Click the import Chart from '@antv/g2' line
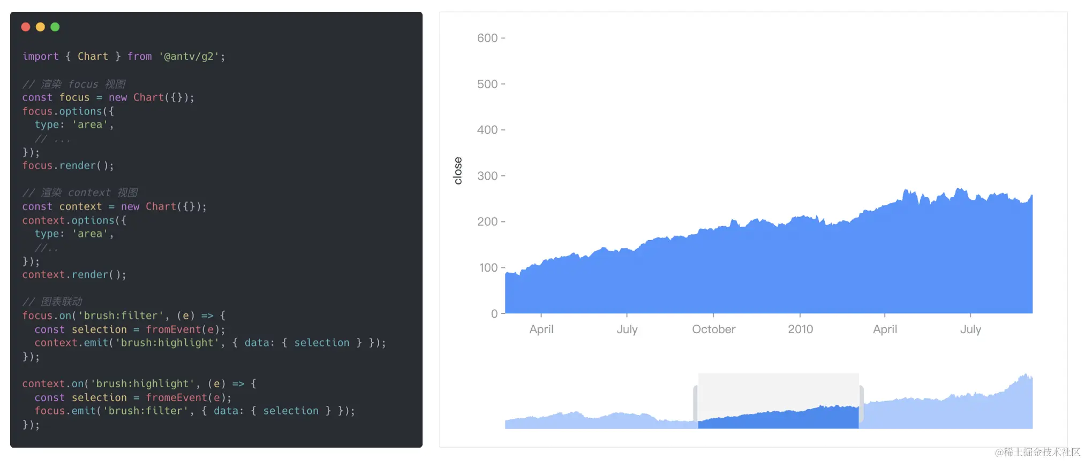 click(124, 57)
